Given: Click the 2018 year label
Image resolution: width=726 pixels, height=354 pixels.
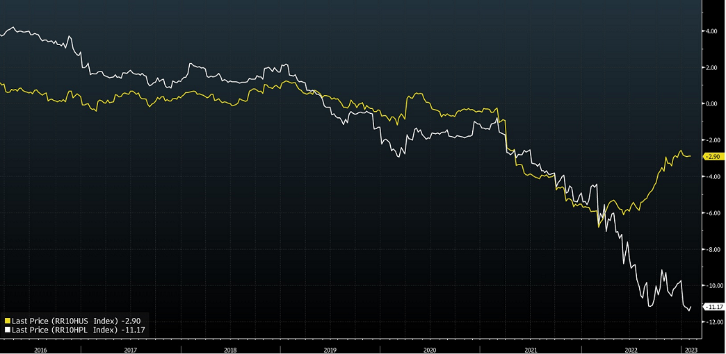Looking at the screenshot, I should point(229,350).
